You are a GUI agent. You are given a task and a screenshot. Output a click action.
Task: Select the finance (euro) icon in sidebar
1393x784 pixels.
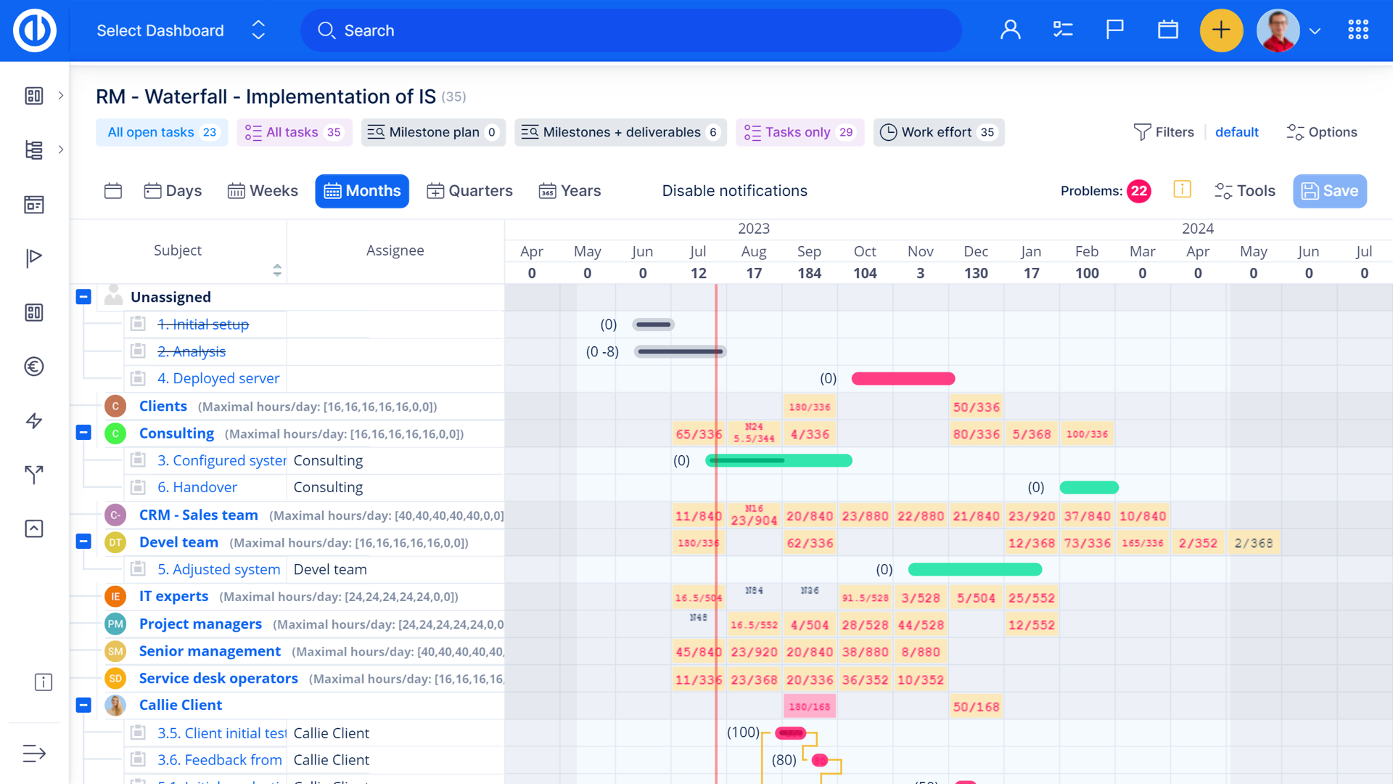pos(33,367)
